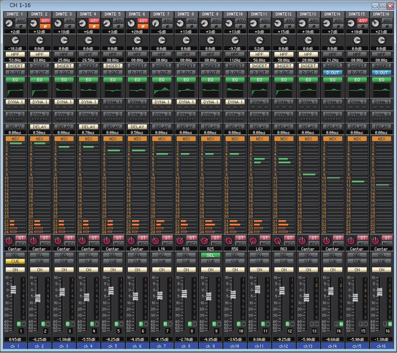Click the green SEL button on ch 9
Image resolution: width=397 pixels, height=353 pixels.
click(210, 255)
